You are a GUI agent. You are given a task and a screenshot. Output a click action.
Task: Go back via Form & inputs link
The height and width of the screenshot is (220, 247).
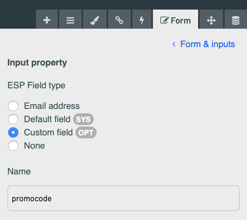click(x=208, y=44)
